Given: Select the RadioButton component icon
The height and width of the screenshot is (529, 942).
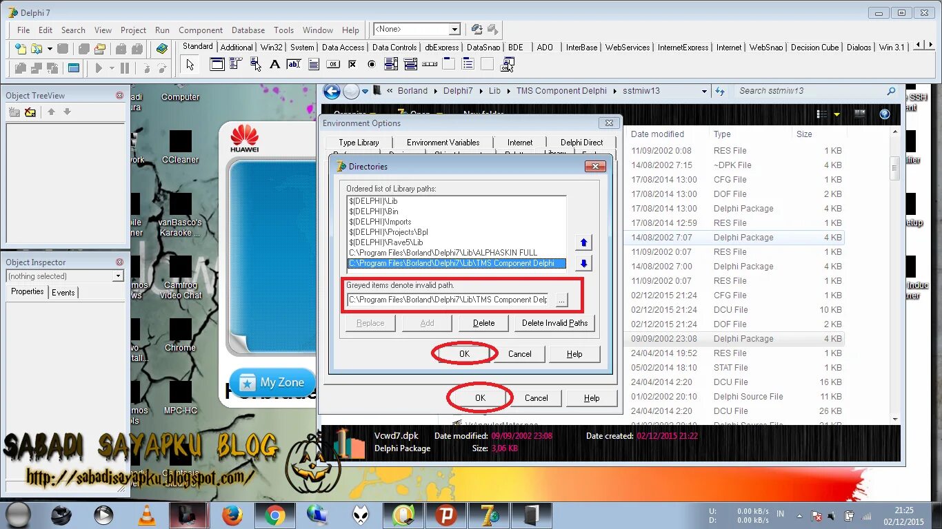Looking at the screenshot, I should tap(372, 64).
